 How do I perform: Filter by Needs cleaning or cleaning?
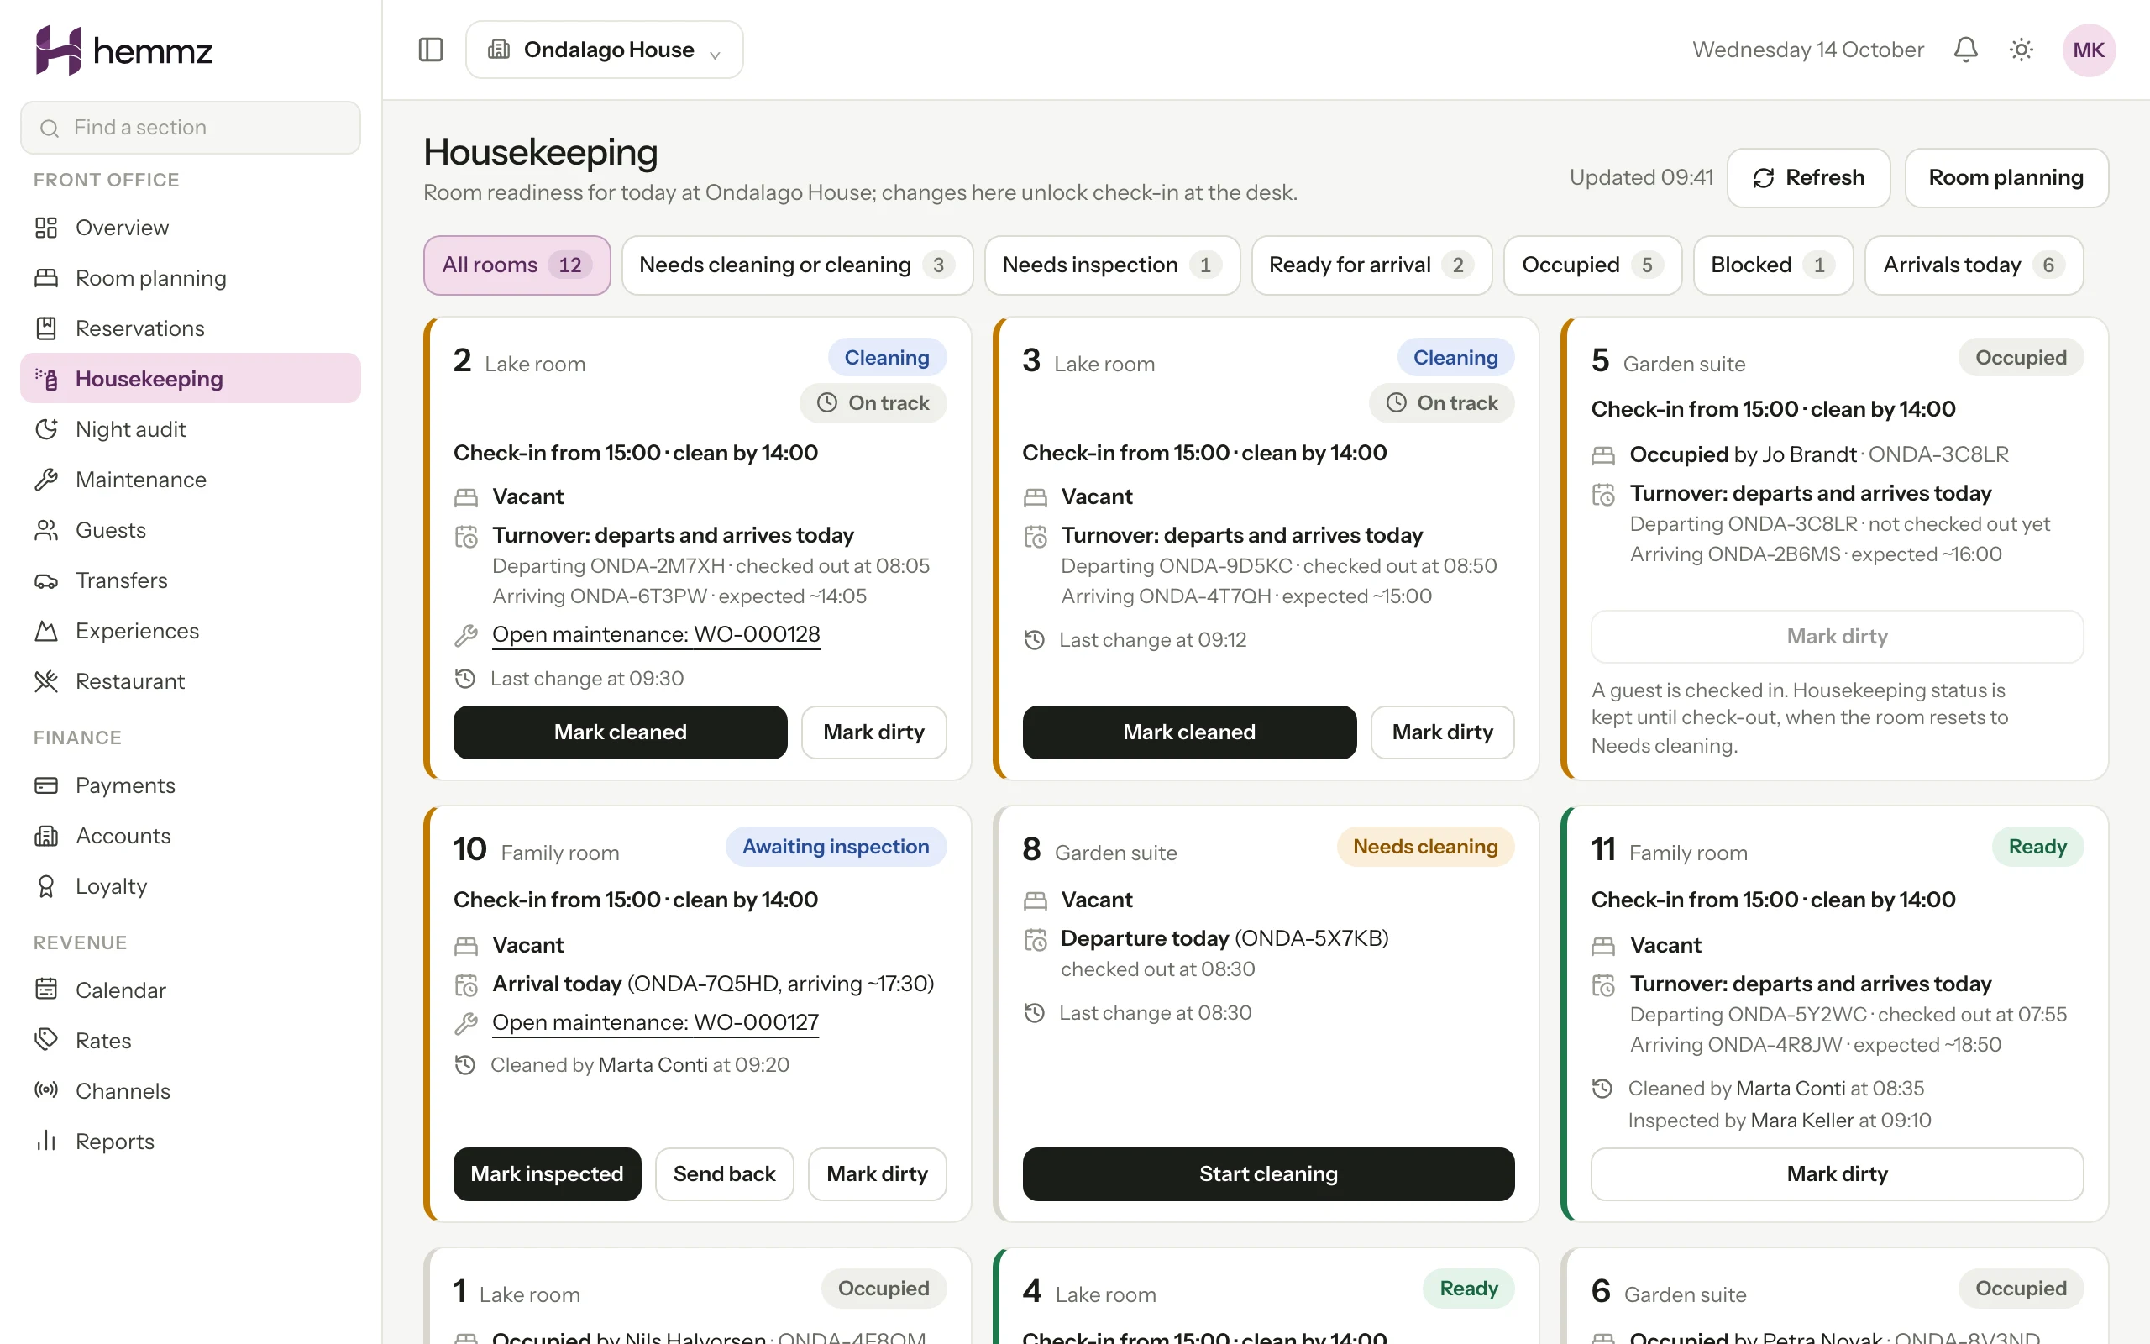coord(797,265)
